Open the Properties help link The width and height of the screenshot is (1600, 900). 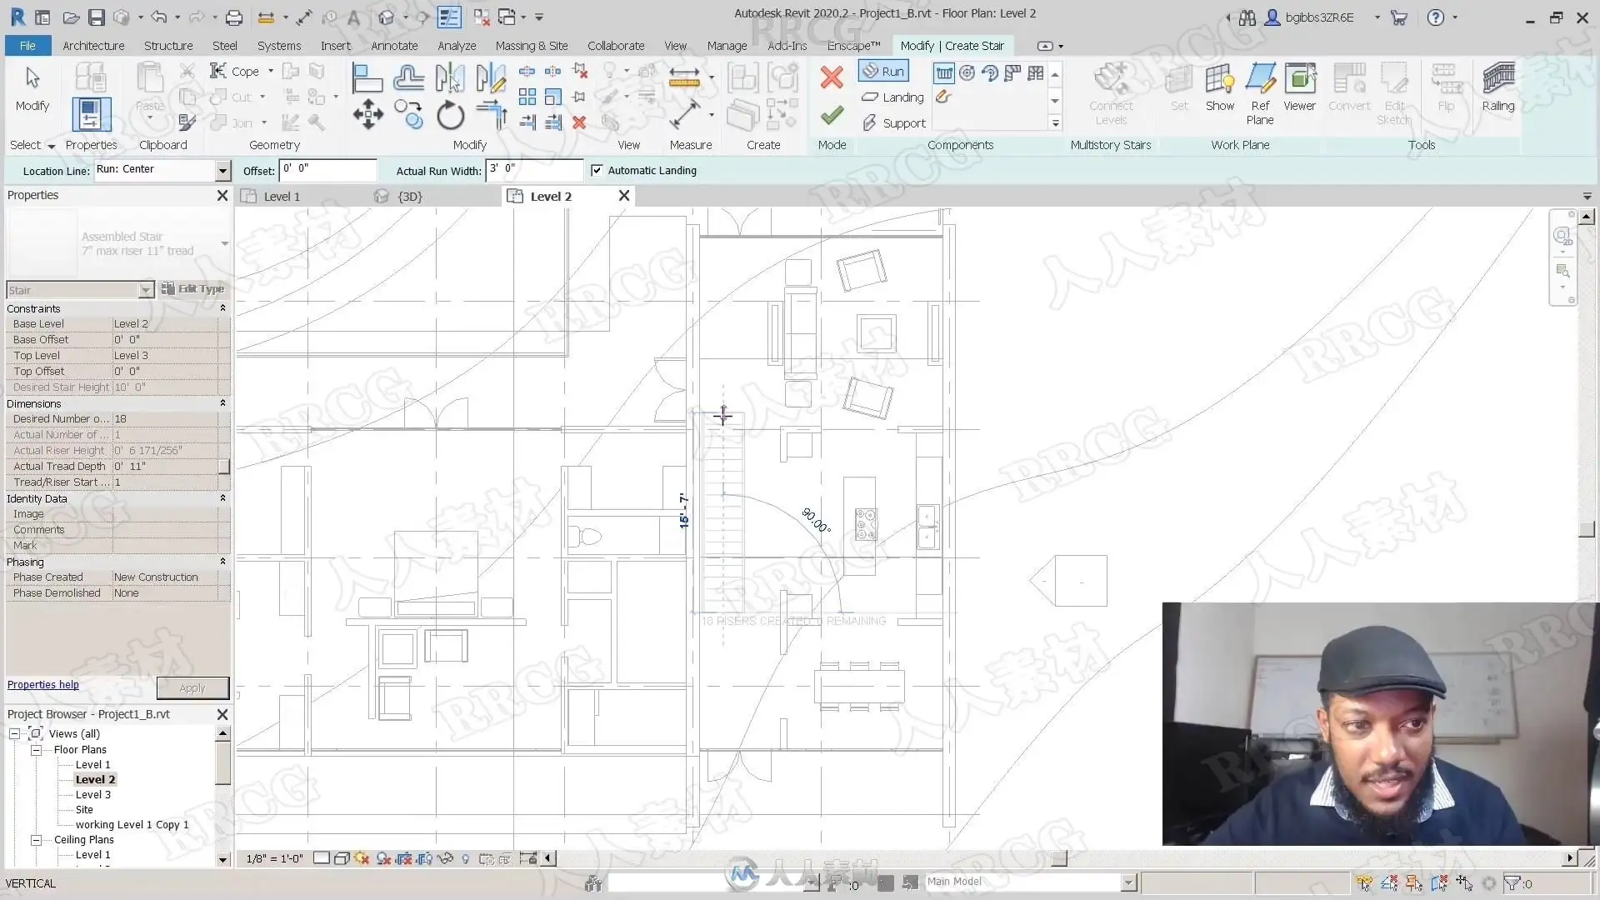click(43, 685)
